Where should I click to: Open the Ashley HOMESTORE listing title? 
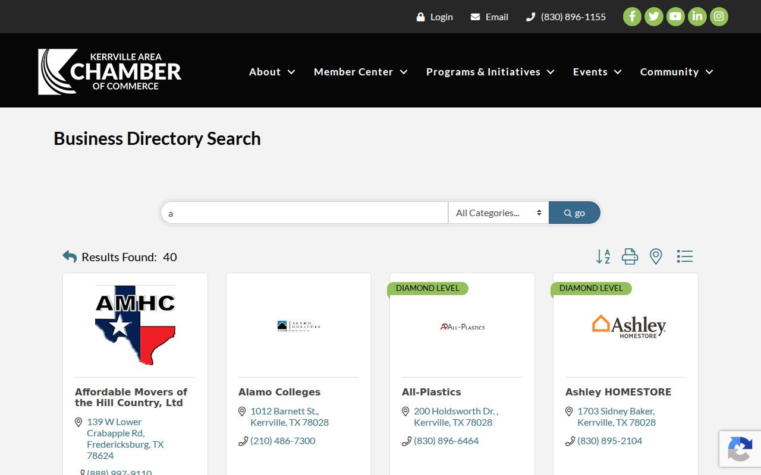coord(618,392)
